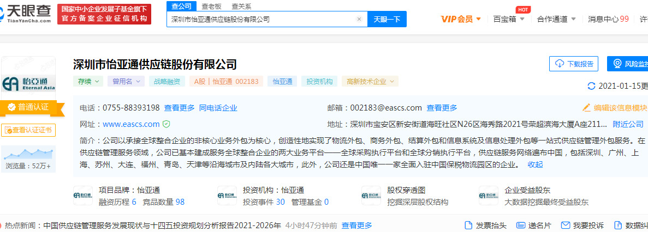Open the 附近公司 link
648x232 pixels.
click(628, 124)
